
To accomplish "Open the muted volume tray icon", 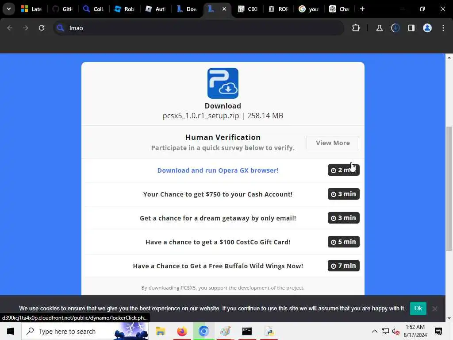I will click(396, 332).
